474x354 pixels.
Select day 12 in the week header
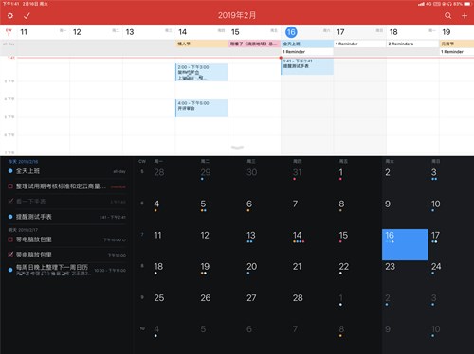coord(77,32)
